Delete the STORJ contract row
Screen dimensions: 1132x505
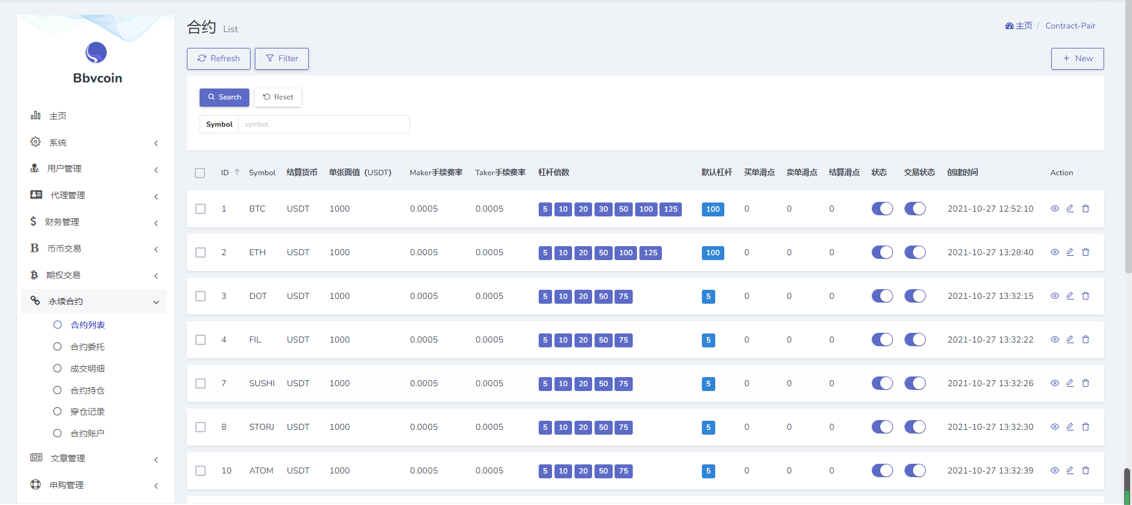click(x=1086, y=427)
